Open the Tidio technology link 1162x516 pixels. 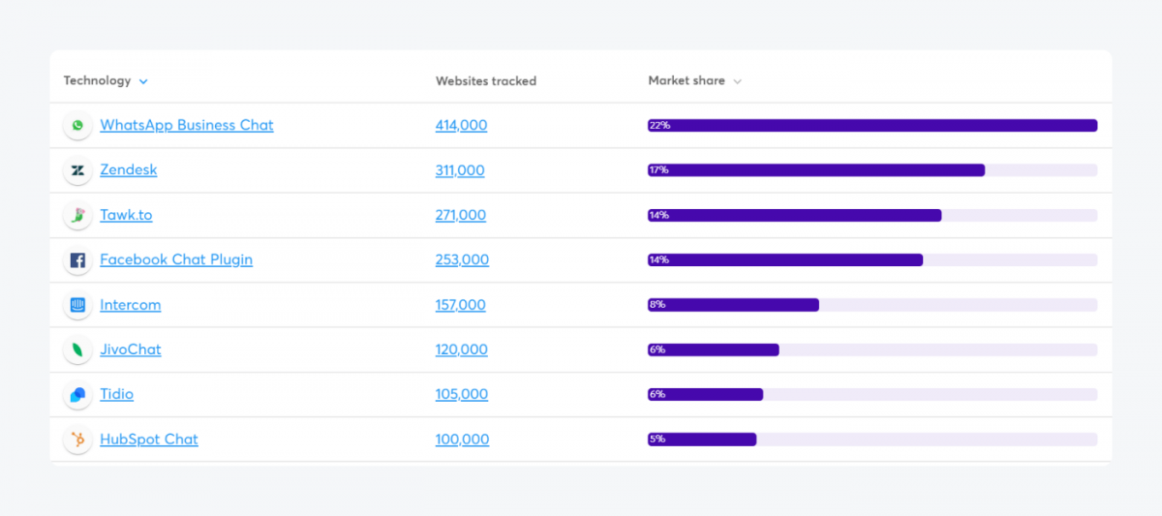[x=117, y=394]
